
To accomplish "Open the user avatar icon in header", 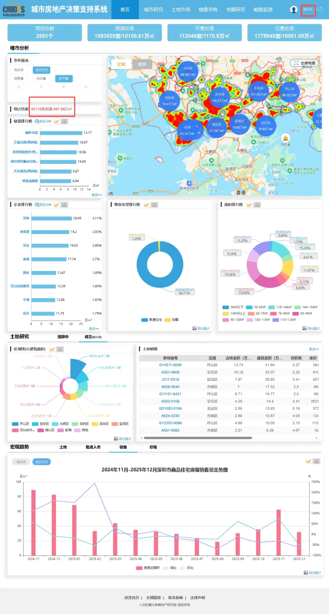I will [294, 9].
